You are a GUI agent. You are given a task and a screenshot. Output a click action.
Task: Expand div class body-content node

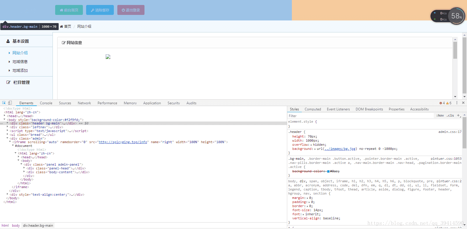click(x=24, y=172)
